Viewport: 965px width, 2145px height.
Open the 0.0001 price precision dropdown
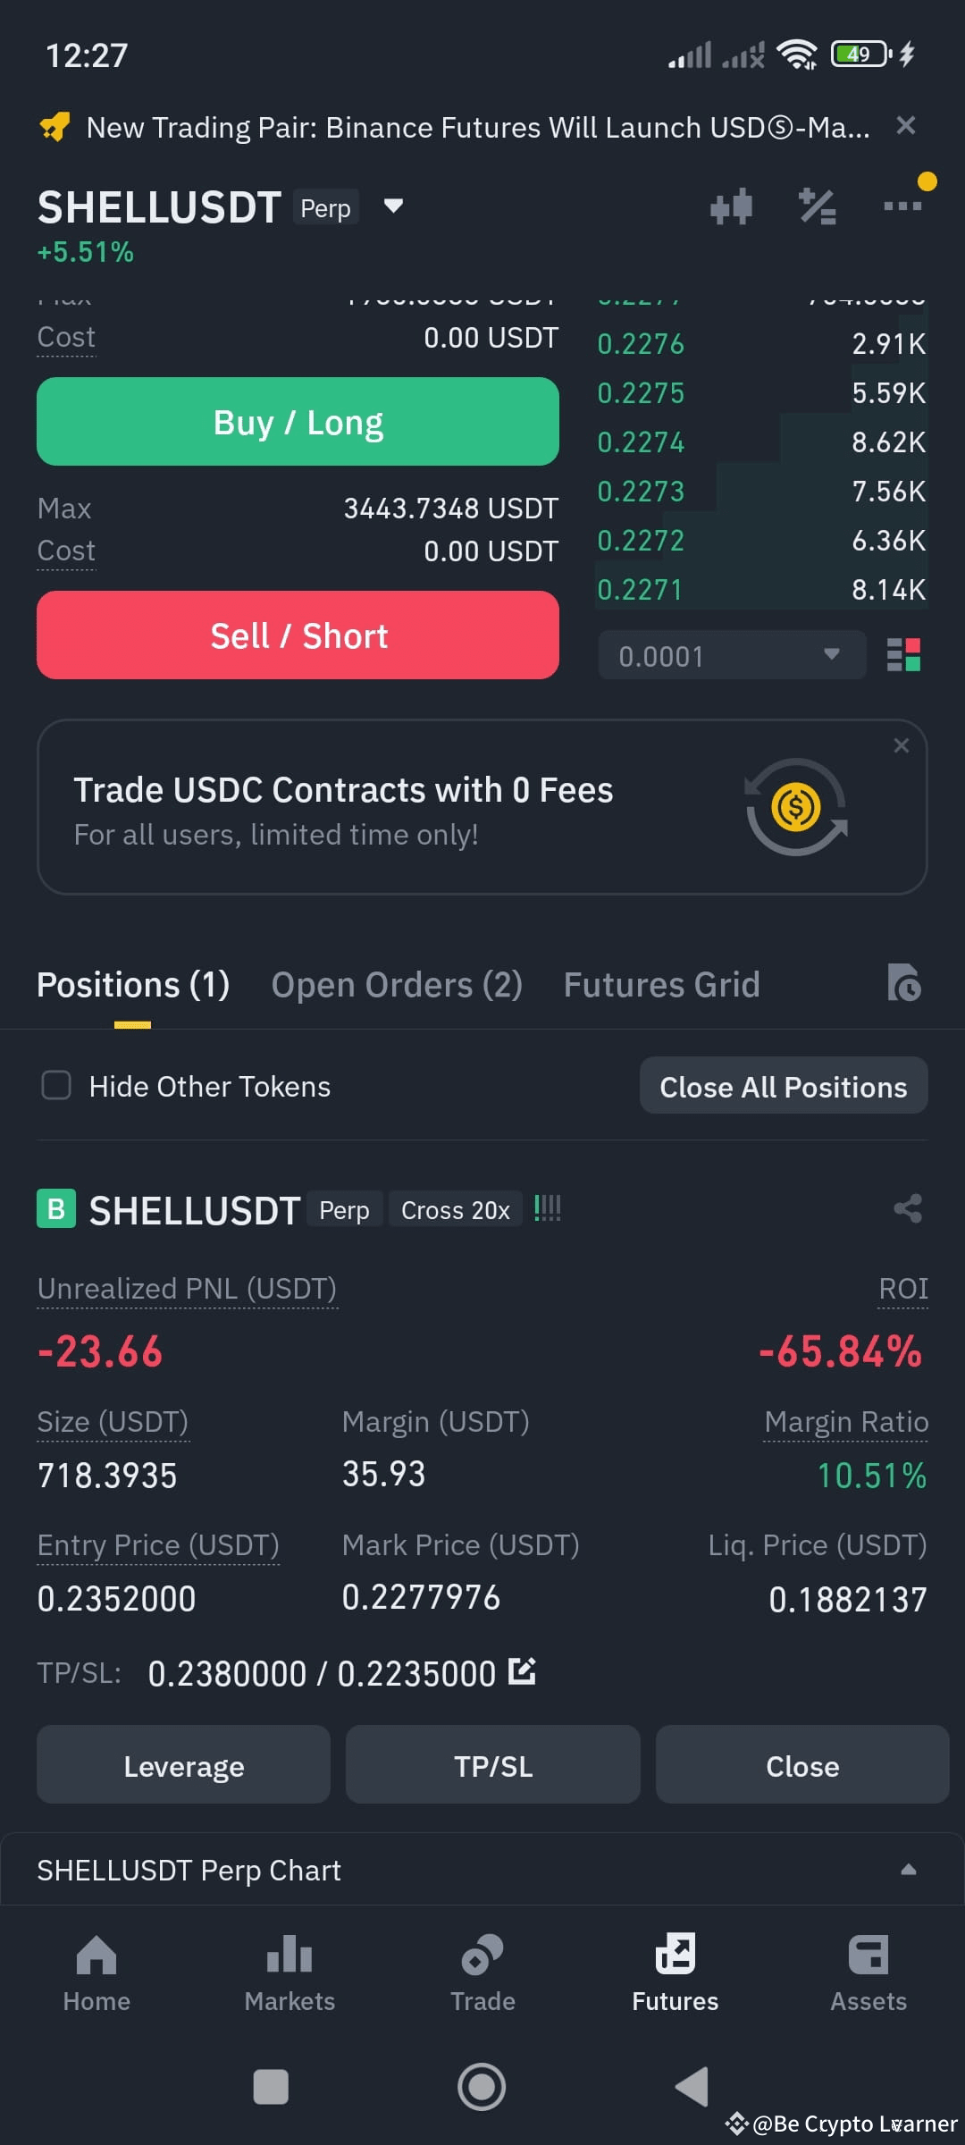pos(732,655)
